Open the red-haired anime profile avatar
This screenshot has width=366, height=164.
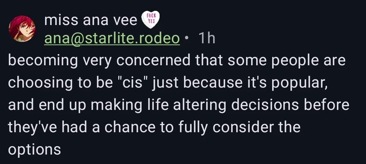[x=22, y=29]
